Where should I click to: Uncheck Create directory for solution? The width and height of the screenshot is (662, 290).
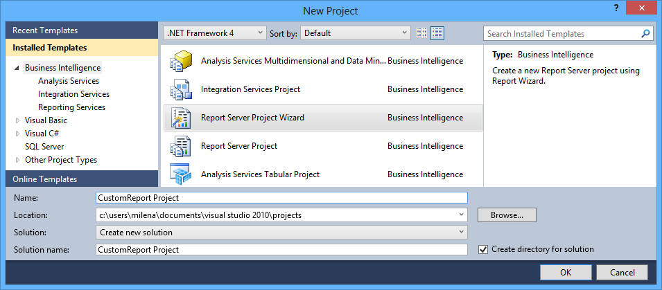click(483, 249)
